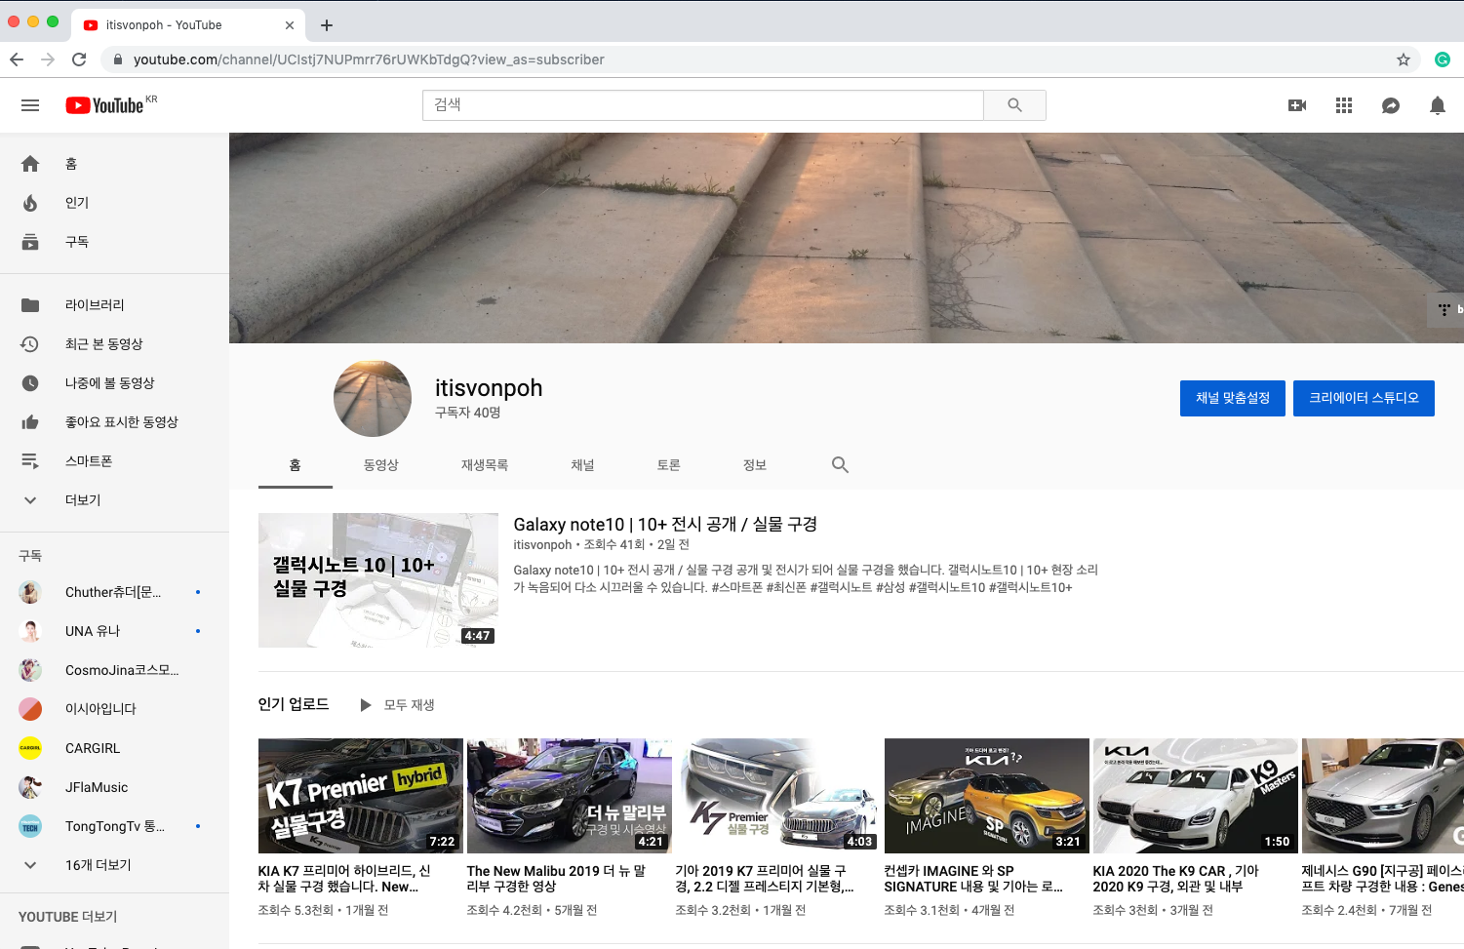This screenshot has width=1464, height=949.
Task: Click the banner link icon at right edge
Action: (x=1444, y=309)
